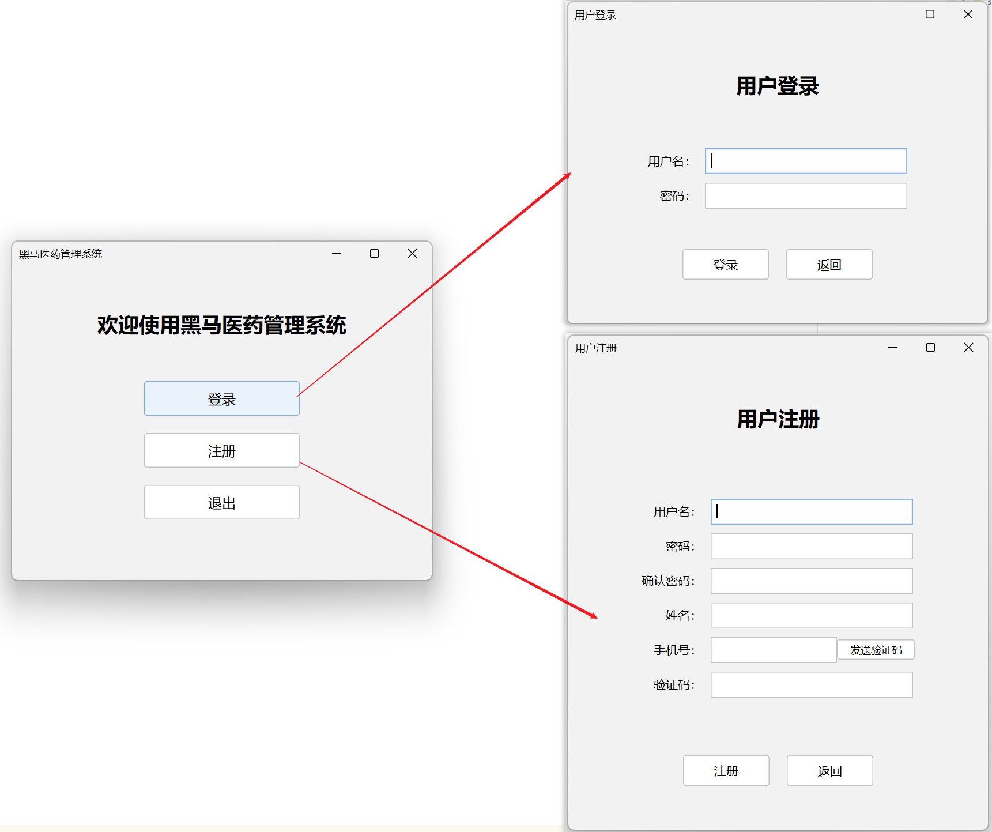Click the 注册 button in main welcome window

221,450
